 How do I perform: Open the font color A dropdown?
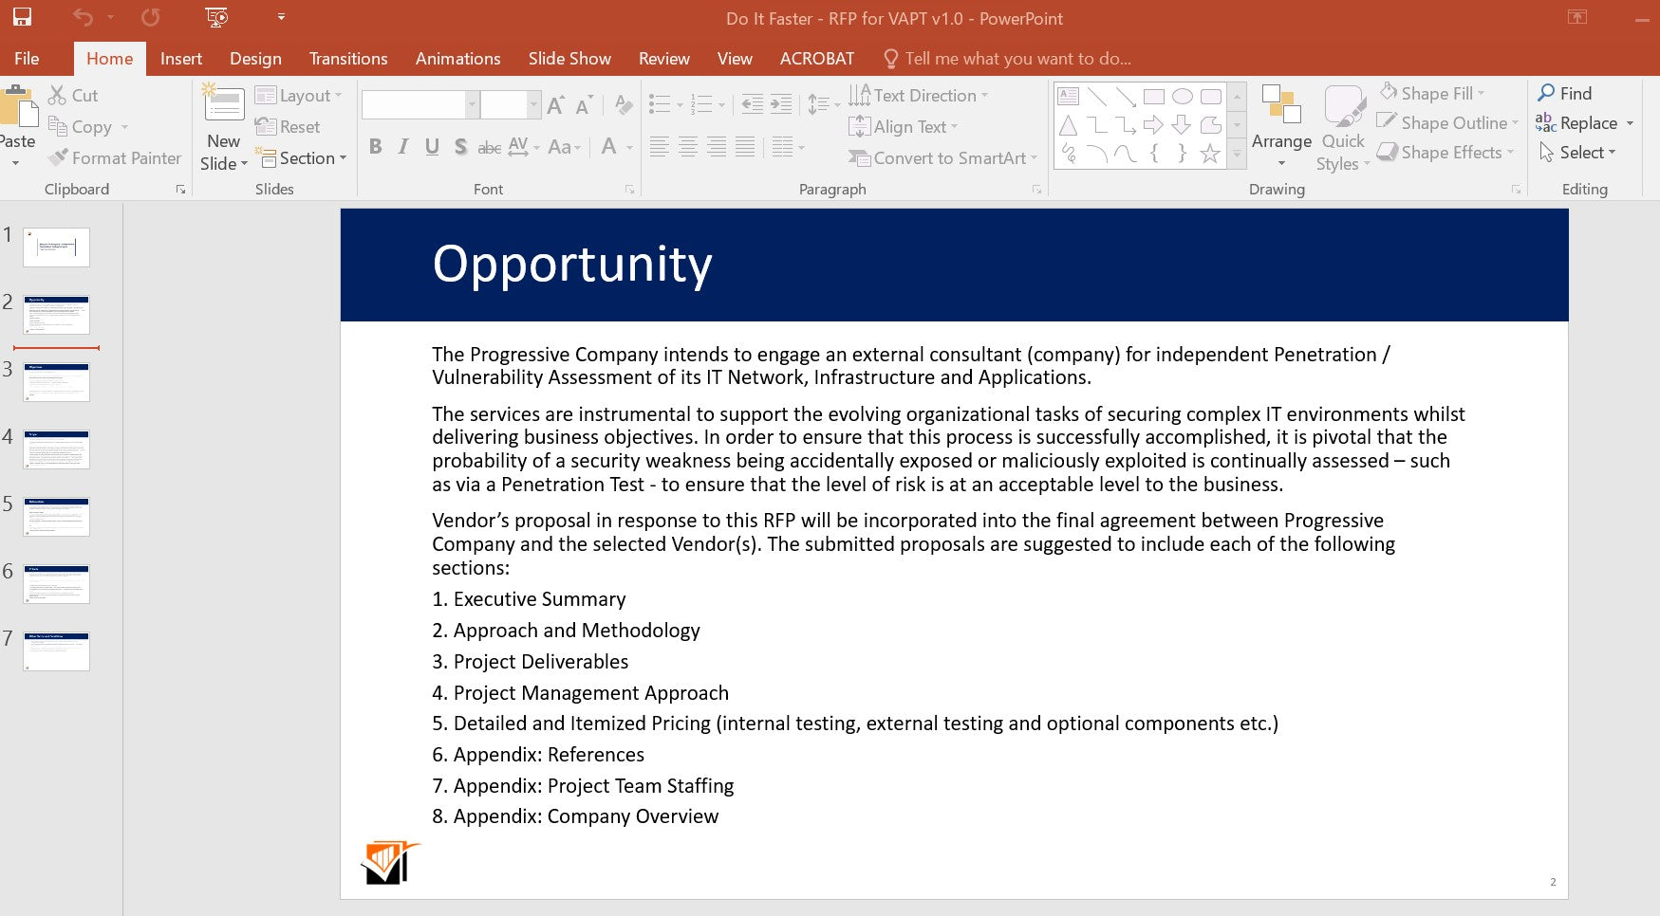point(628,147)
